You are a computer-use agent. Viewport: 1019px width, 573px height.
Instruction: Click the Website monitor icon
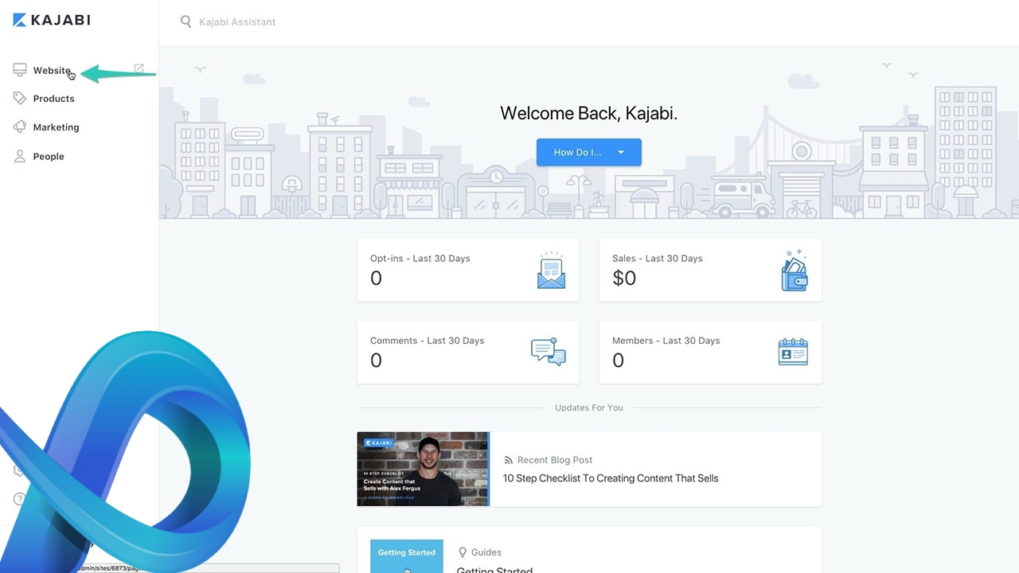pos(20,70)
